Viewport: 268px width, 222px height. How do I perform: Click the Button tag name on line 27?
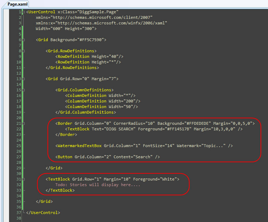coord(65,157)
